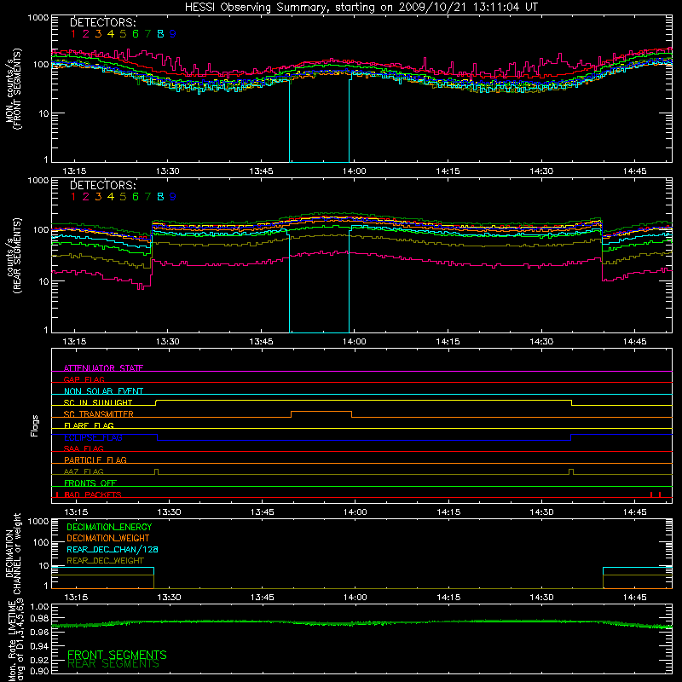Select detector number 4 in the front segments legend

pyautogui.click(x=111, y=34)
